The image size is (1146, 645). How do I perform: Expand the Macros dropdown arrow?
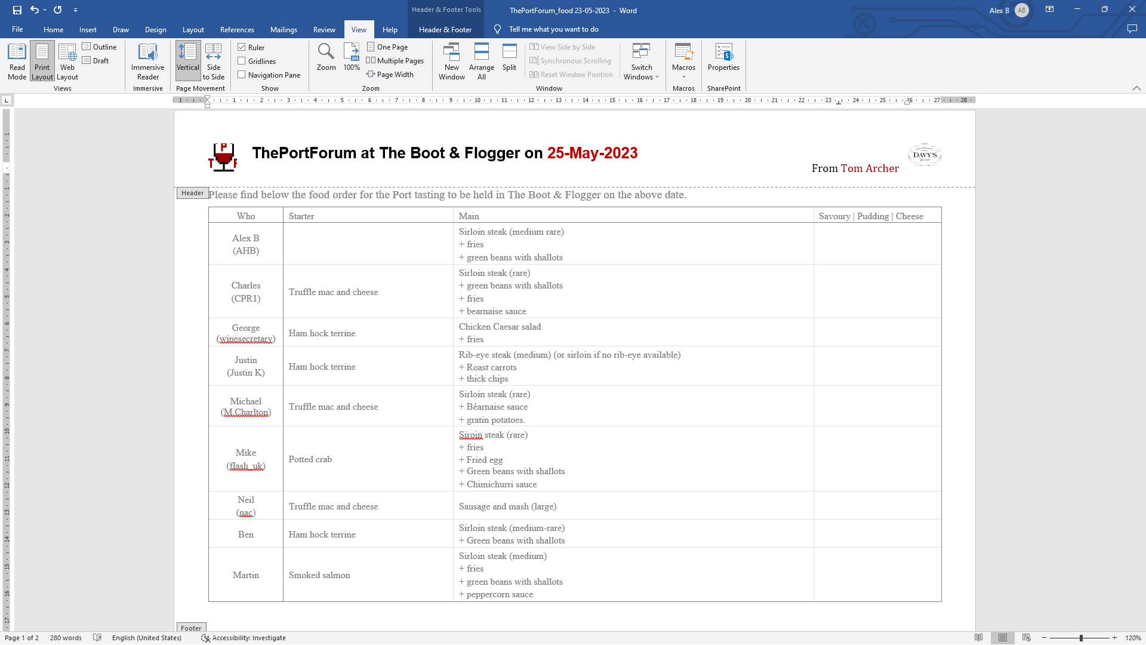(x=683, y=76)
